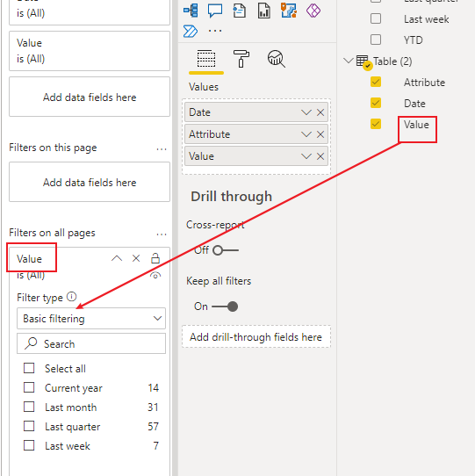Open dropdown for Attribute field well
The width and height of the screenshot is (475, 476).
pyautogui.click(x=306, y=134)
